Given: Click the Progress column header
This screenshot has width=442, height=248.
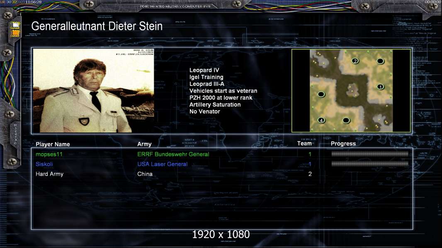Looking at the screenshot, I should click(x=343, y=144).
